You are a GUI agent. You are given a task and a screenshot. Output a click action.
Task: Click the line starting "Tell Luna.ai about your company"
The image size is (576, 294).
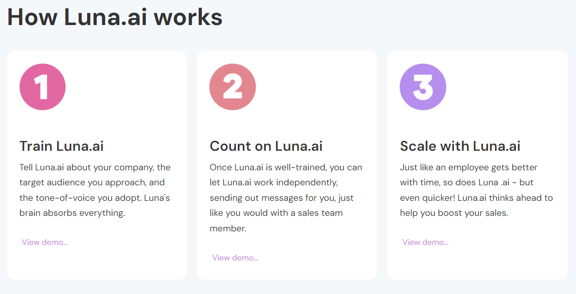point(95,167)
